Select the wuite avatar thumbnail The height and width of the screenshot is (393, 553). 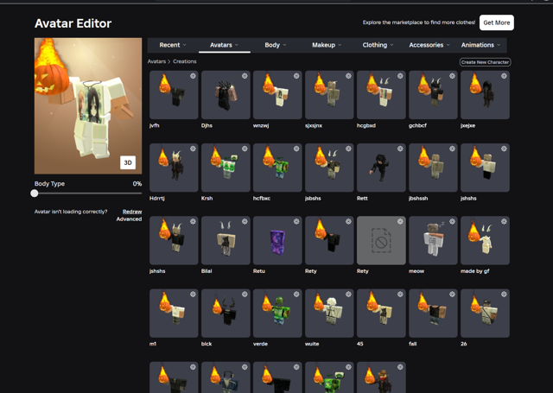click(x=329, y=314)
